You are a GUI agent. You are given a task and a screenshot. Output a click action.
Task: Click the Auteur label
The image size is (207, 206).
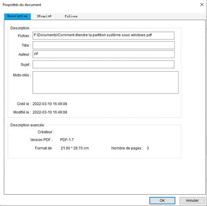click(24, 55)
